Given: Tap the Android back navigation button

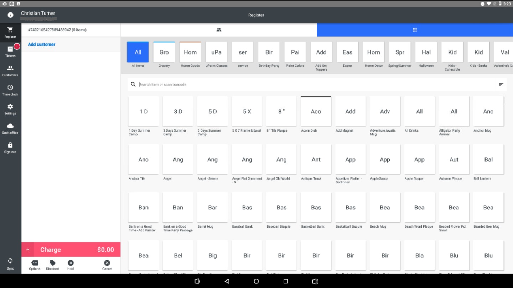Looking at the screenshot, I should (227, 281).
